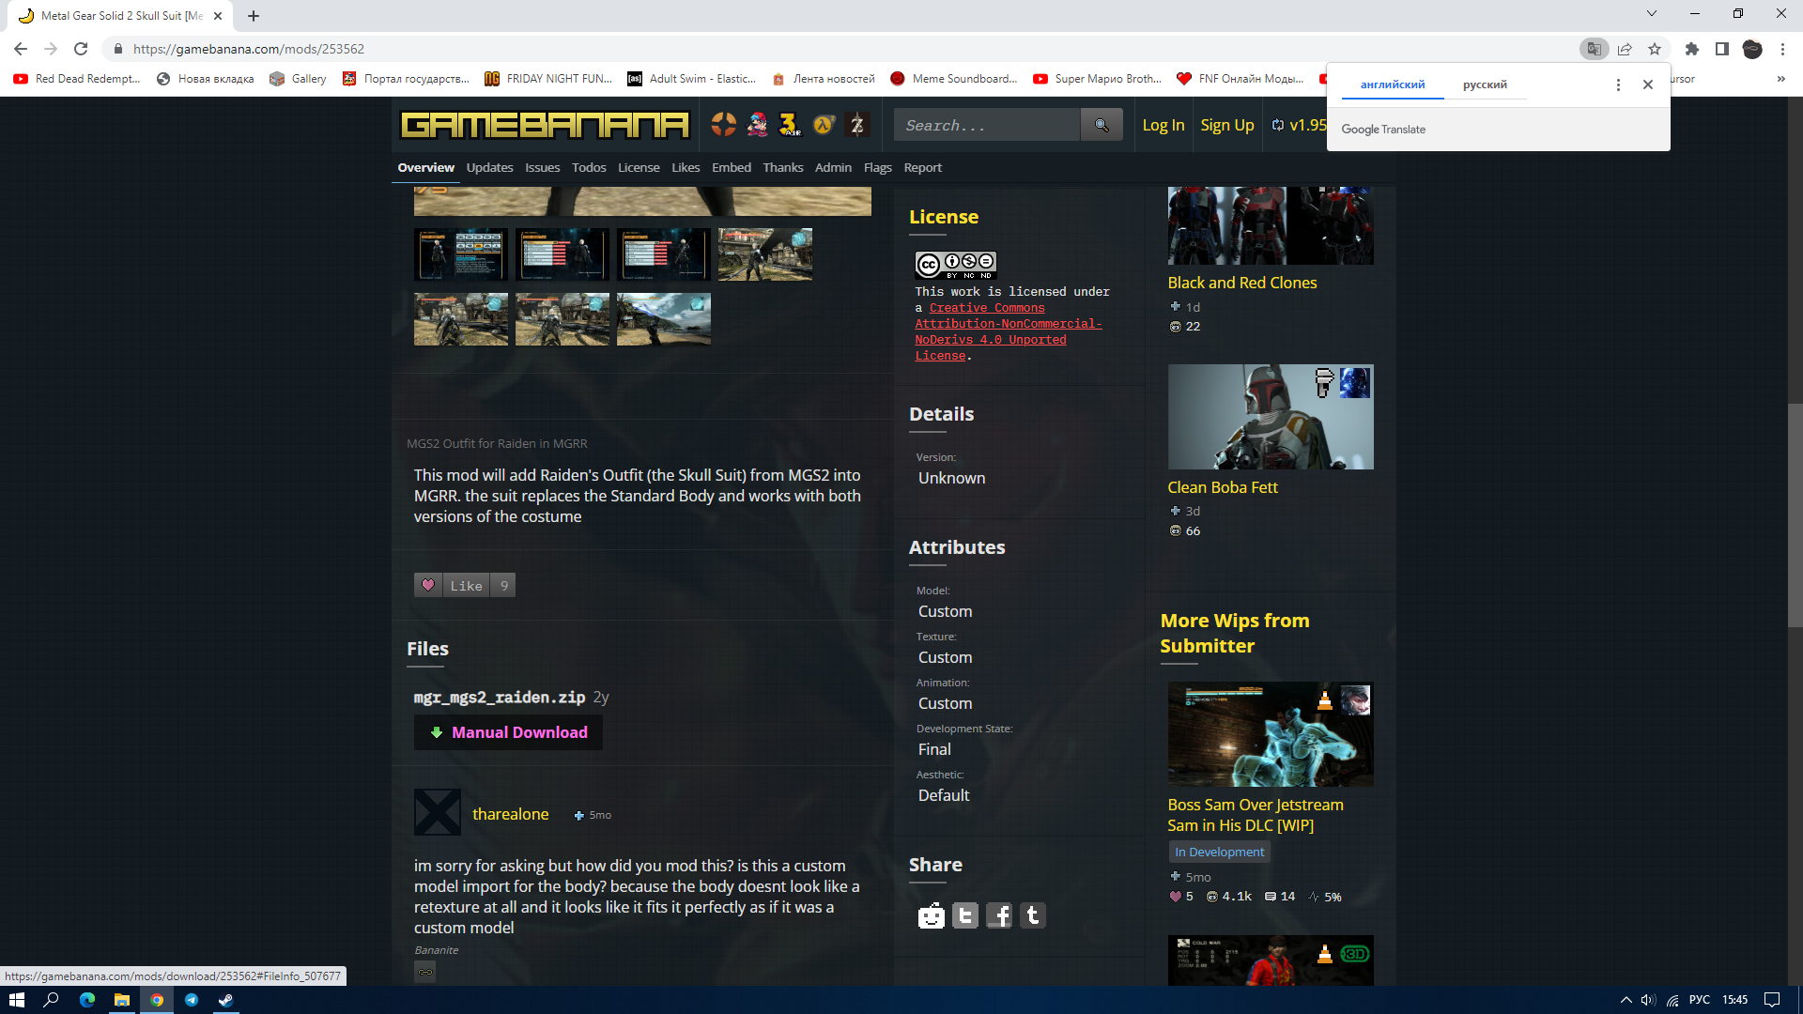
Task: Open the Clean Boba Fett mod link
Action: [1223, 487]
